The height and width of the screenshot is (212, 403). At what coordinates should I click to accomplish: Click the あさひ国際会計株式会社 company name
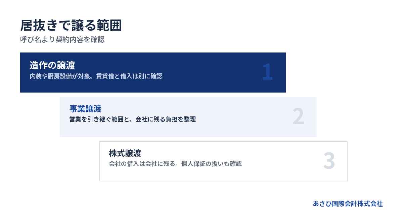(348, 204)
